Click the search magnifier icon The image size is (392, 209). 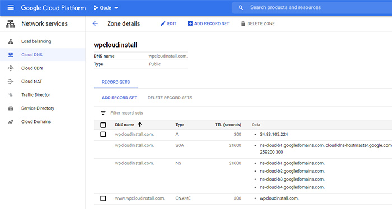tap(240, 8)
